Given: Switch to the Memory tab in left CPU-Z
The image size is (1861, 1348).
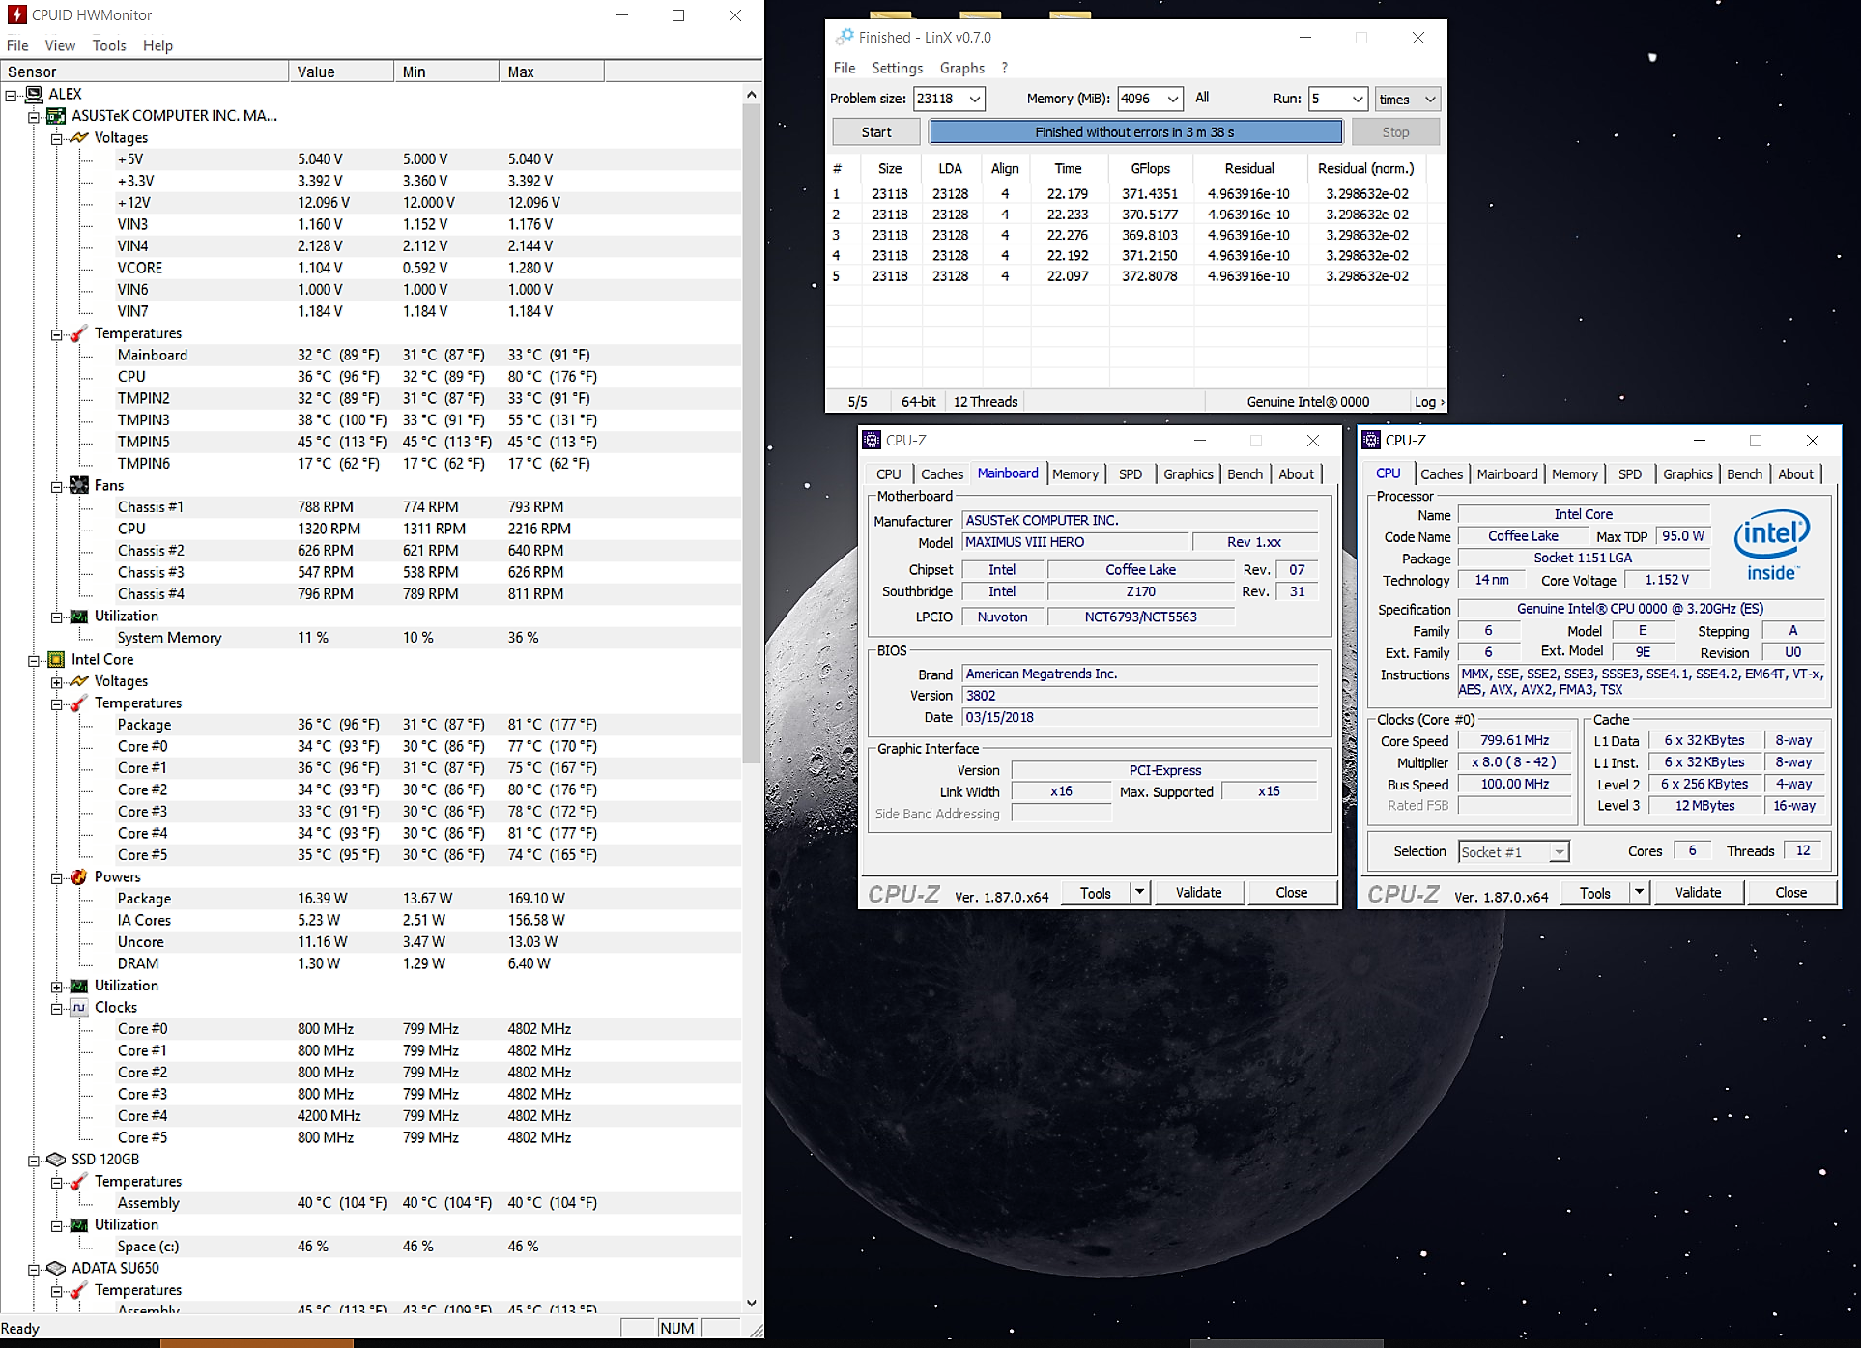Looking at the screenshot, I should tap(1074, 474).
